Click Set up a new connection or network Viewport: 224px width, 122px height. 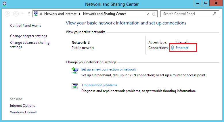[x=109, y=69]
